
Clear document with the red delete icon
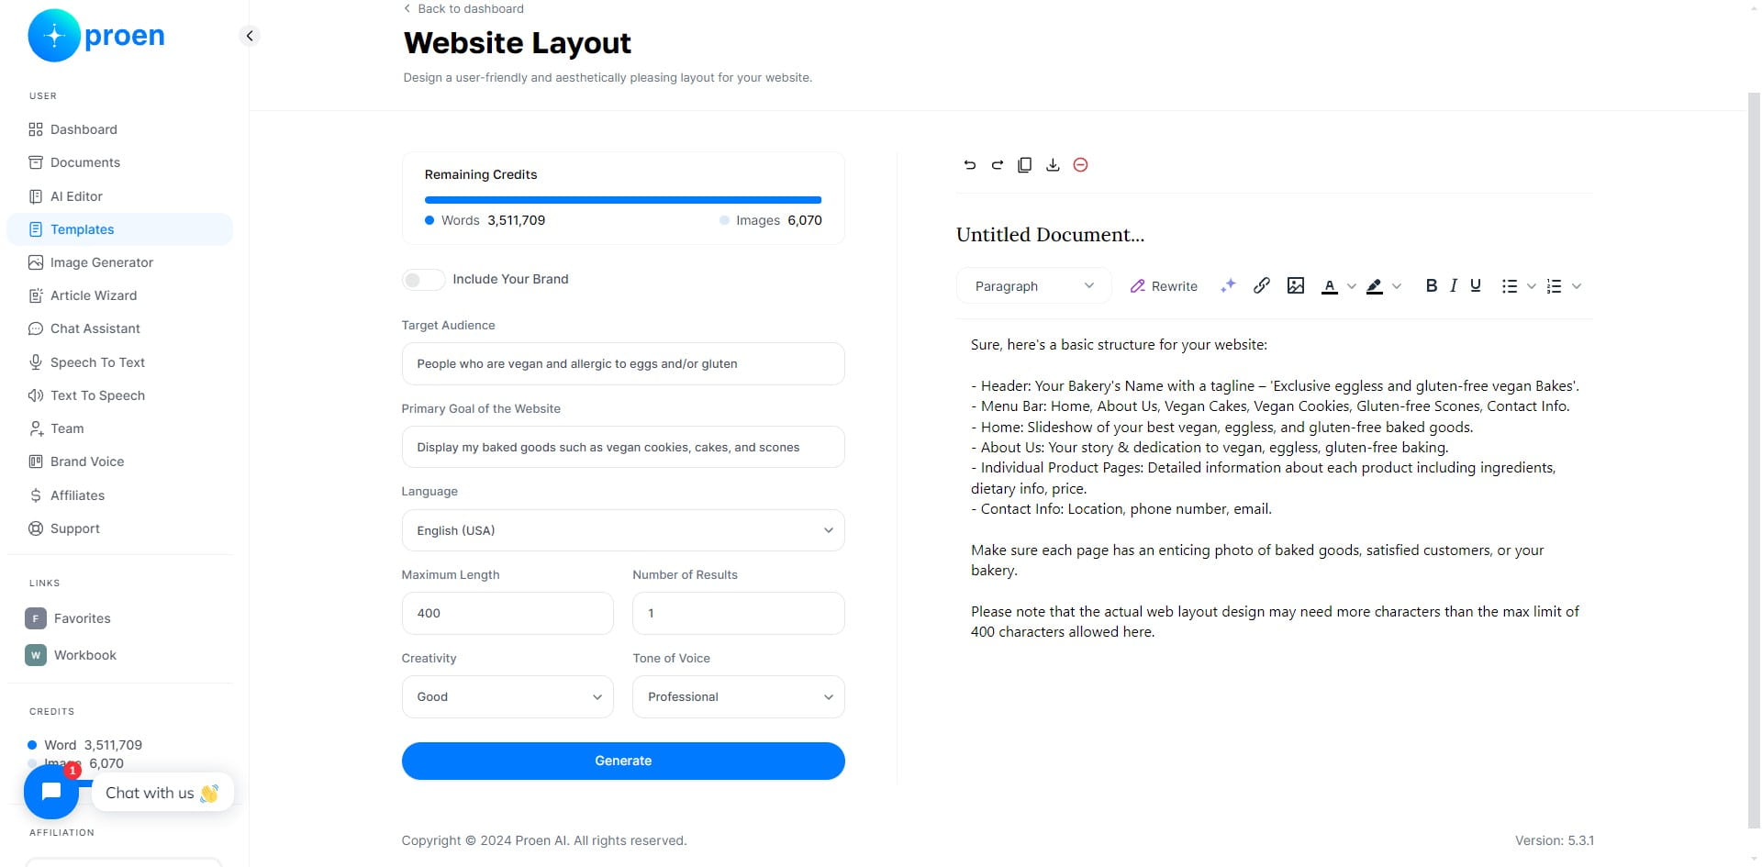1080,165
